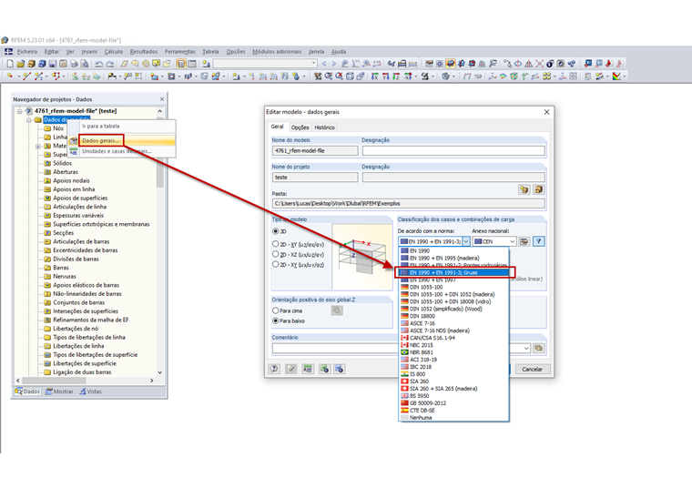Collapse the 4761_rfem-model-file tree root
692x488 pixels.
click(19, 111)
